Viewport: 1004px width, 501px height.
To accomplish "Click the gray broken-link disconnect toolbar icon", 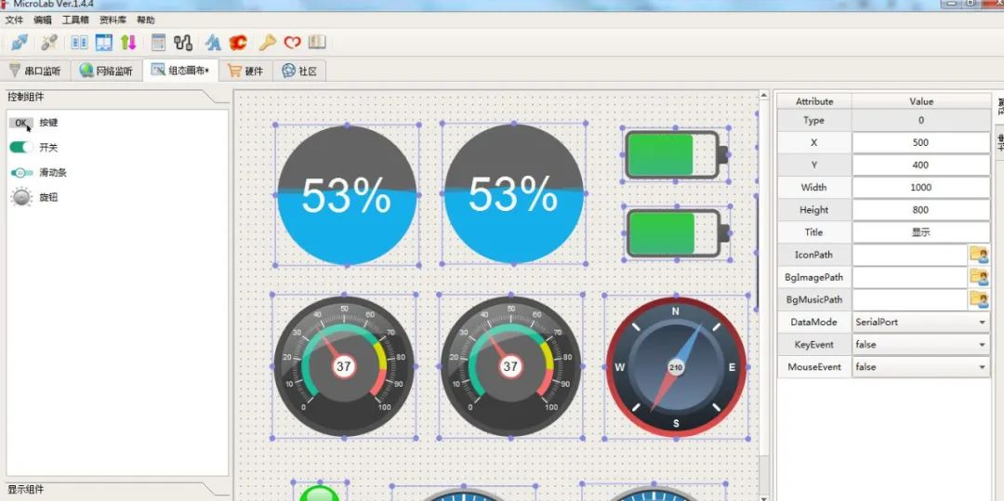I will (49, 43).
